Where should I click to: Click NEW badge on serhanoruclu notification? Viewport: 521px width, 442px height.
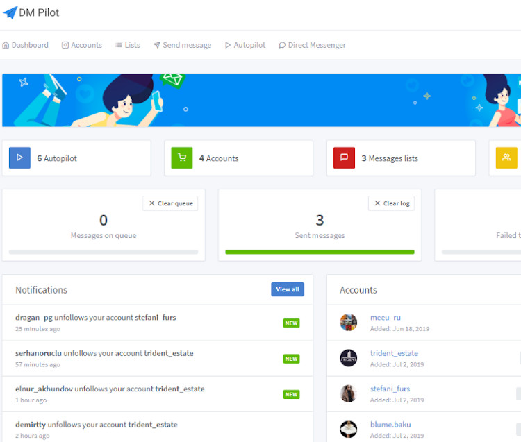291,359
